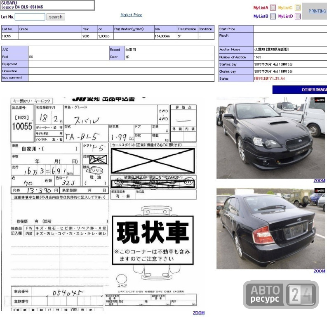Click the Auction House value JU愛知

point(271,50)
